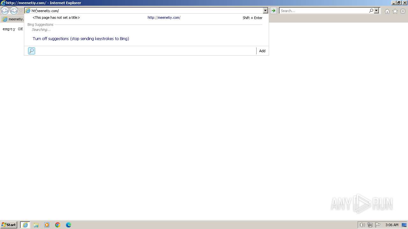The height and width of the screenshot is (229, 408).
Task: Click the Show desktop tray icon
Action: (404, 225)
